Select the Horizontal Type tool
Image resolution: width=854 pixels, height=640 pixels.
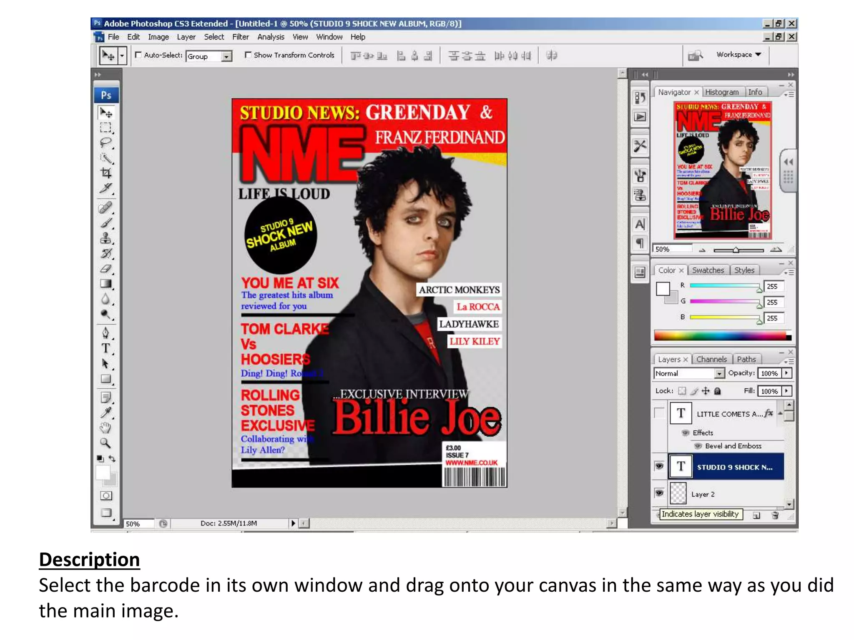pos(106,348)
